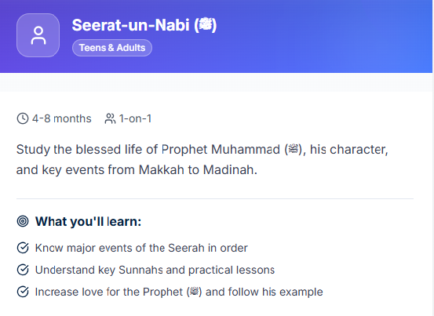The image size is (434, 316).
Task: Click the 1-on-1 class format label
Action: (135, 118)
